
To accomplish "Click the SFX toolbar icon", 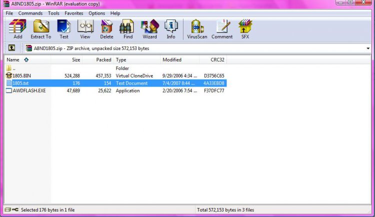I will (245, 29).
